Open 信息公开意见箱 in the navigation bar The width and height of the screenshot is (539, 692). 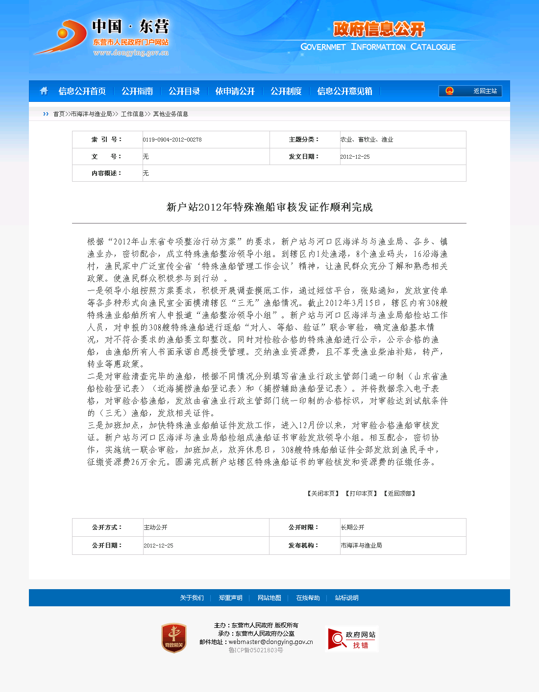point(344,91)
